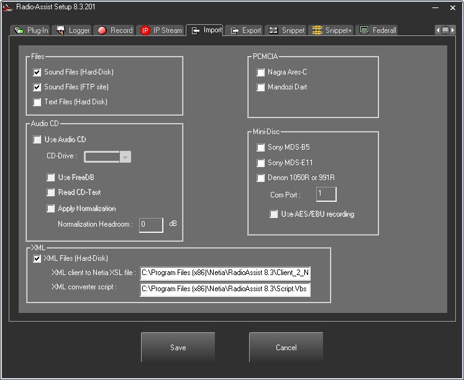Open the CD-Drive dropdown

(x=125, y=157)
